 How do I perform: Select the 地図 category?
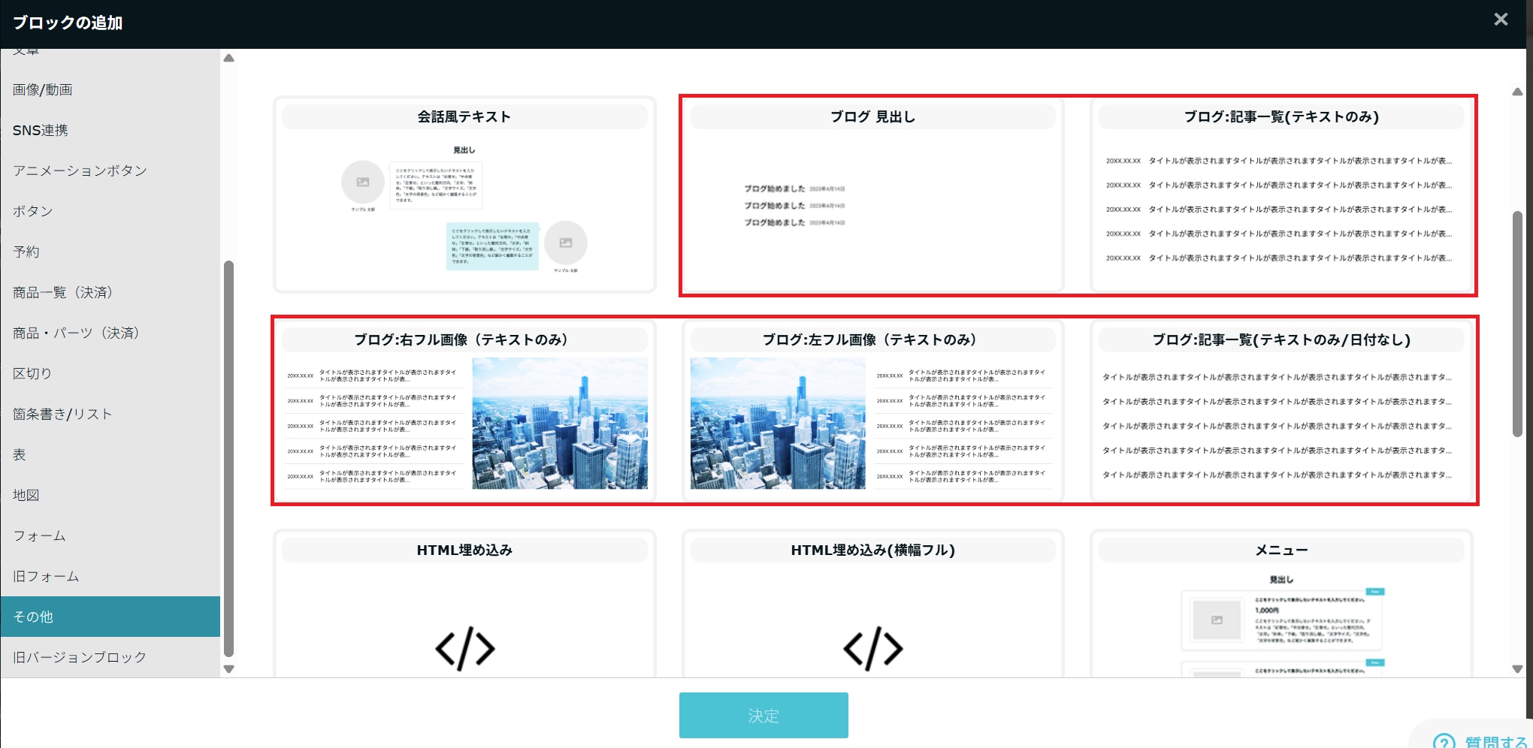(25, 495)
